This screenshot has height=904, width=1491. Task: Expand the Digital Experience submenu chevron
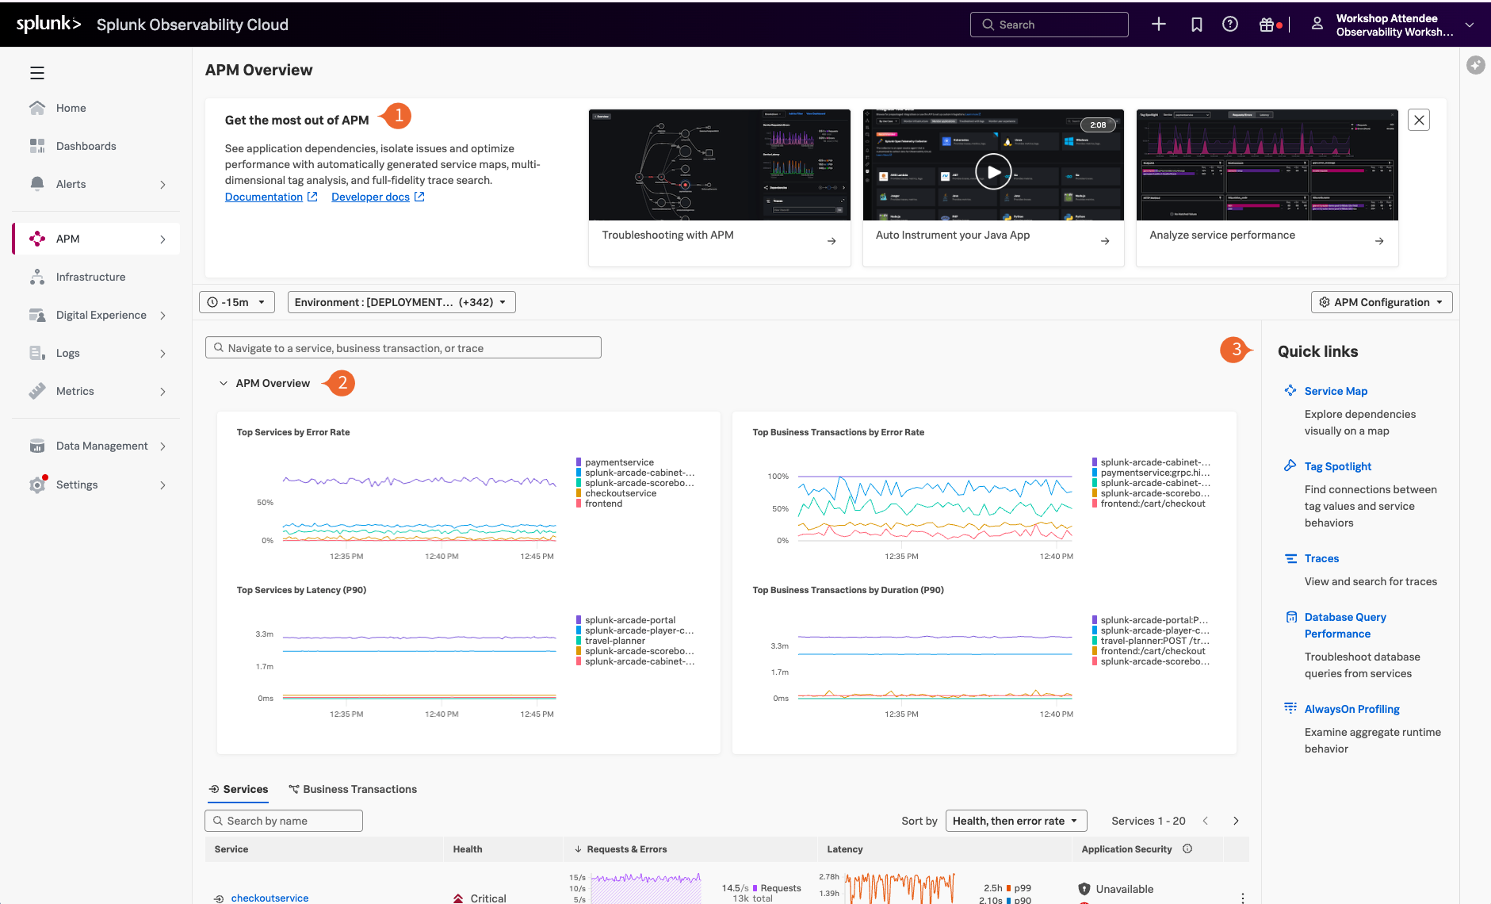[x=162, y=316]
